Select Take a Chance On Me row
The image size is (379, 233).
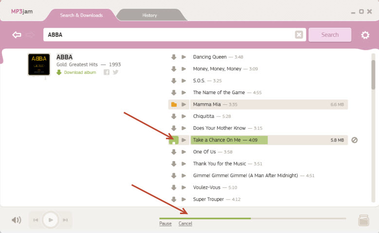(x=269, y=140)
